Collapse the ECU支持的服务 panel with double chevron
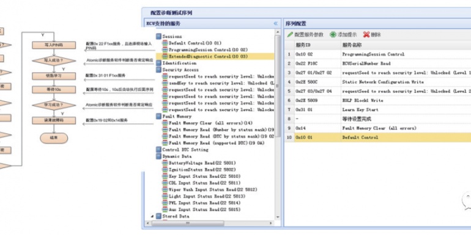 coord(275,23)
